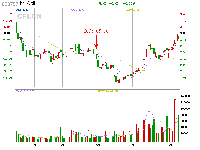Viewport: 200px width, 150px height.
Task: Click the 5月 month axis label
Action: click(x=34, y=144)
